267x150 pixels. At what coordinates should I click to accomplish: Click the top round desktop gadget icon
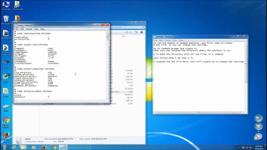[259, 118]
